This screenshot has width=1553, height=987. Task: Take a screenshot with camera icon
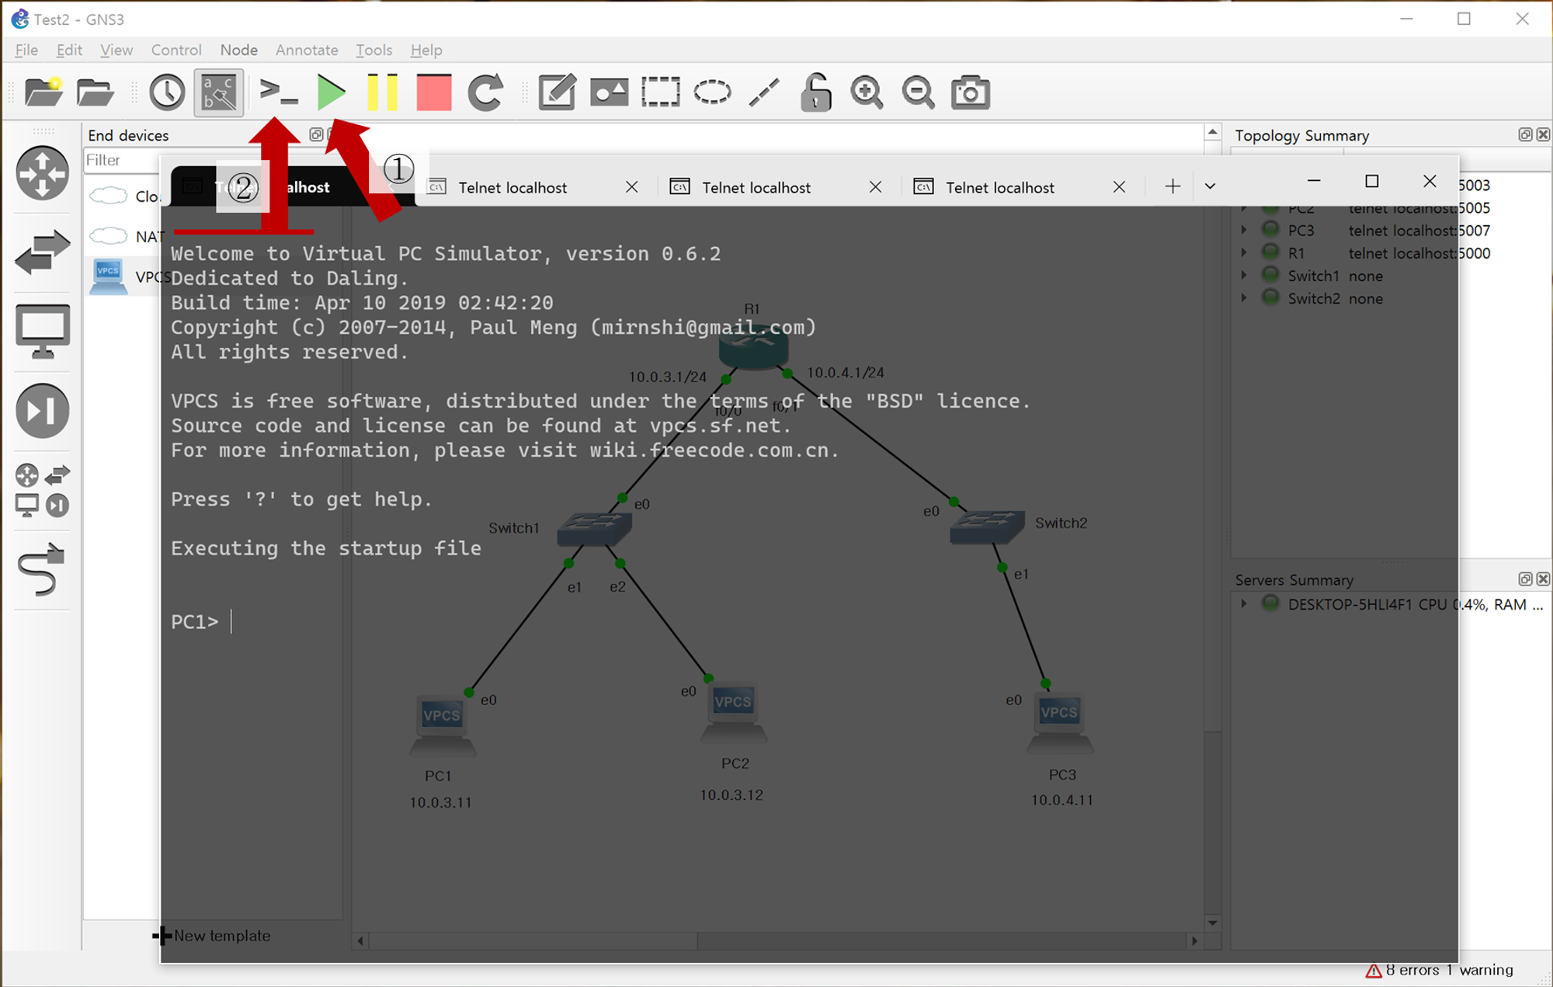(x=971, y=92)
